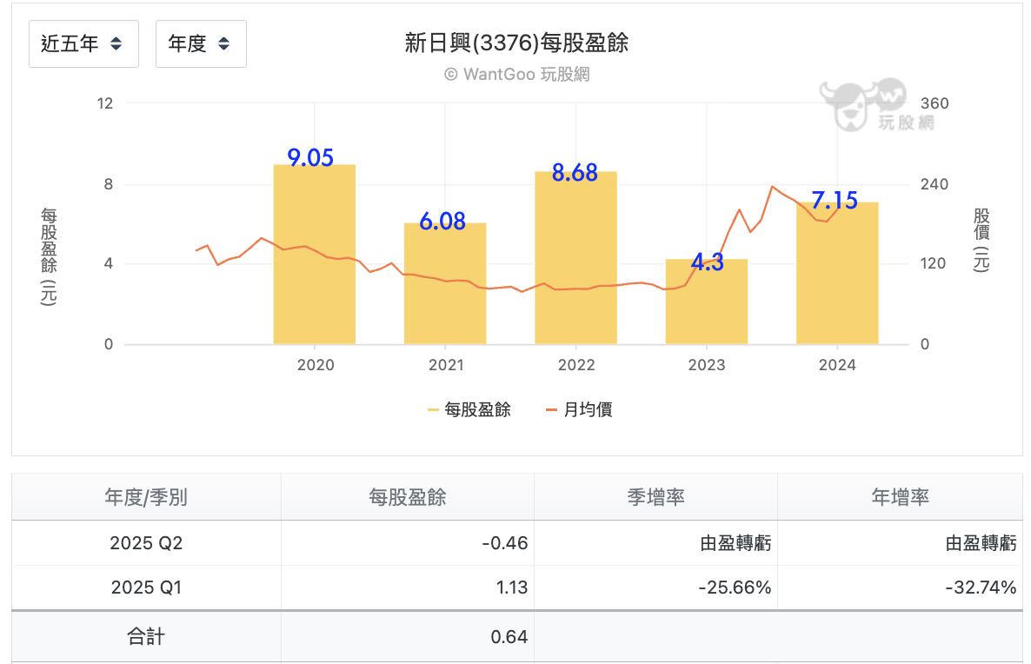Click the 年度/季別 column header
This screenshot has height=664, width=1031.
point(146,497)
